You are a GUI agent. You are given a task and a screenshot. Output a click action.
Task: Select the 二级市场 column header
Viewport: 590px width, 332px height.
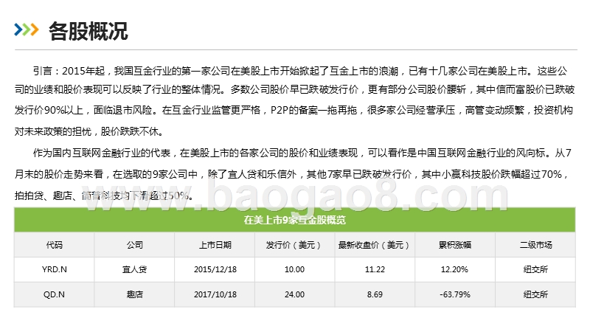click(x=535, y=245)
